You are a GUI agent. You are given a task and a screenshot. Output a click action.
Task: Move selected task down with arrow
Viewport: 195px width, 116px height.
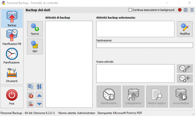(x=39, y=104)
